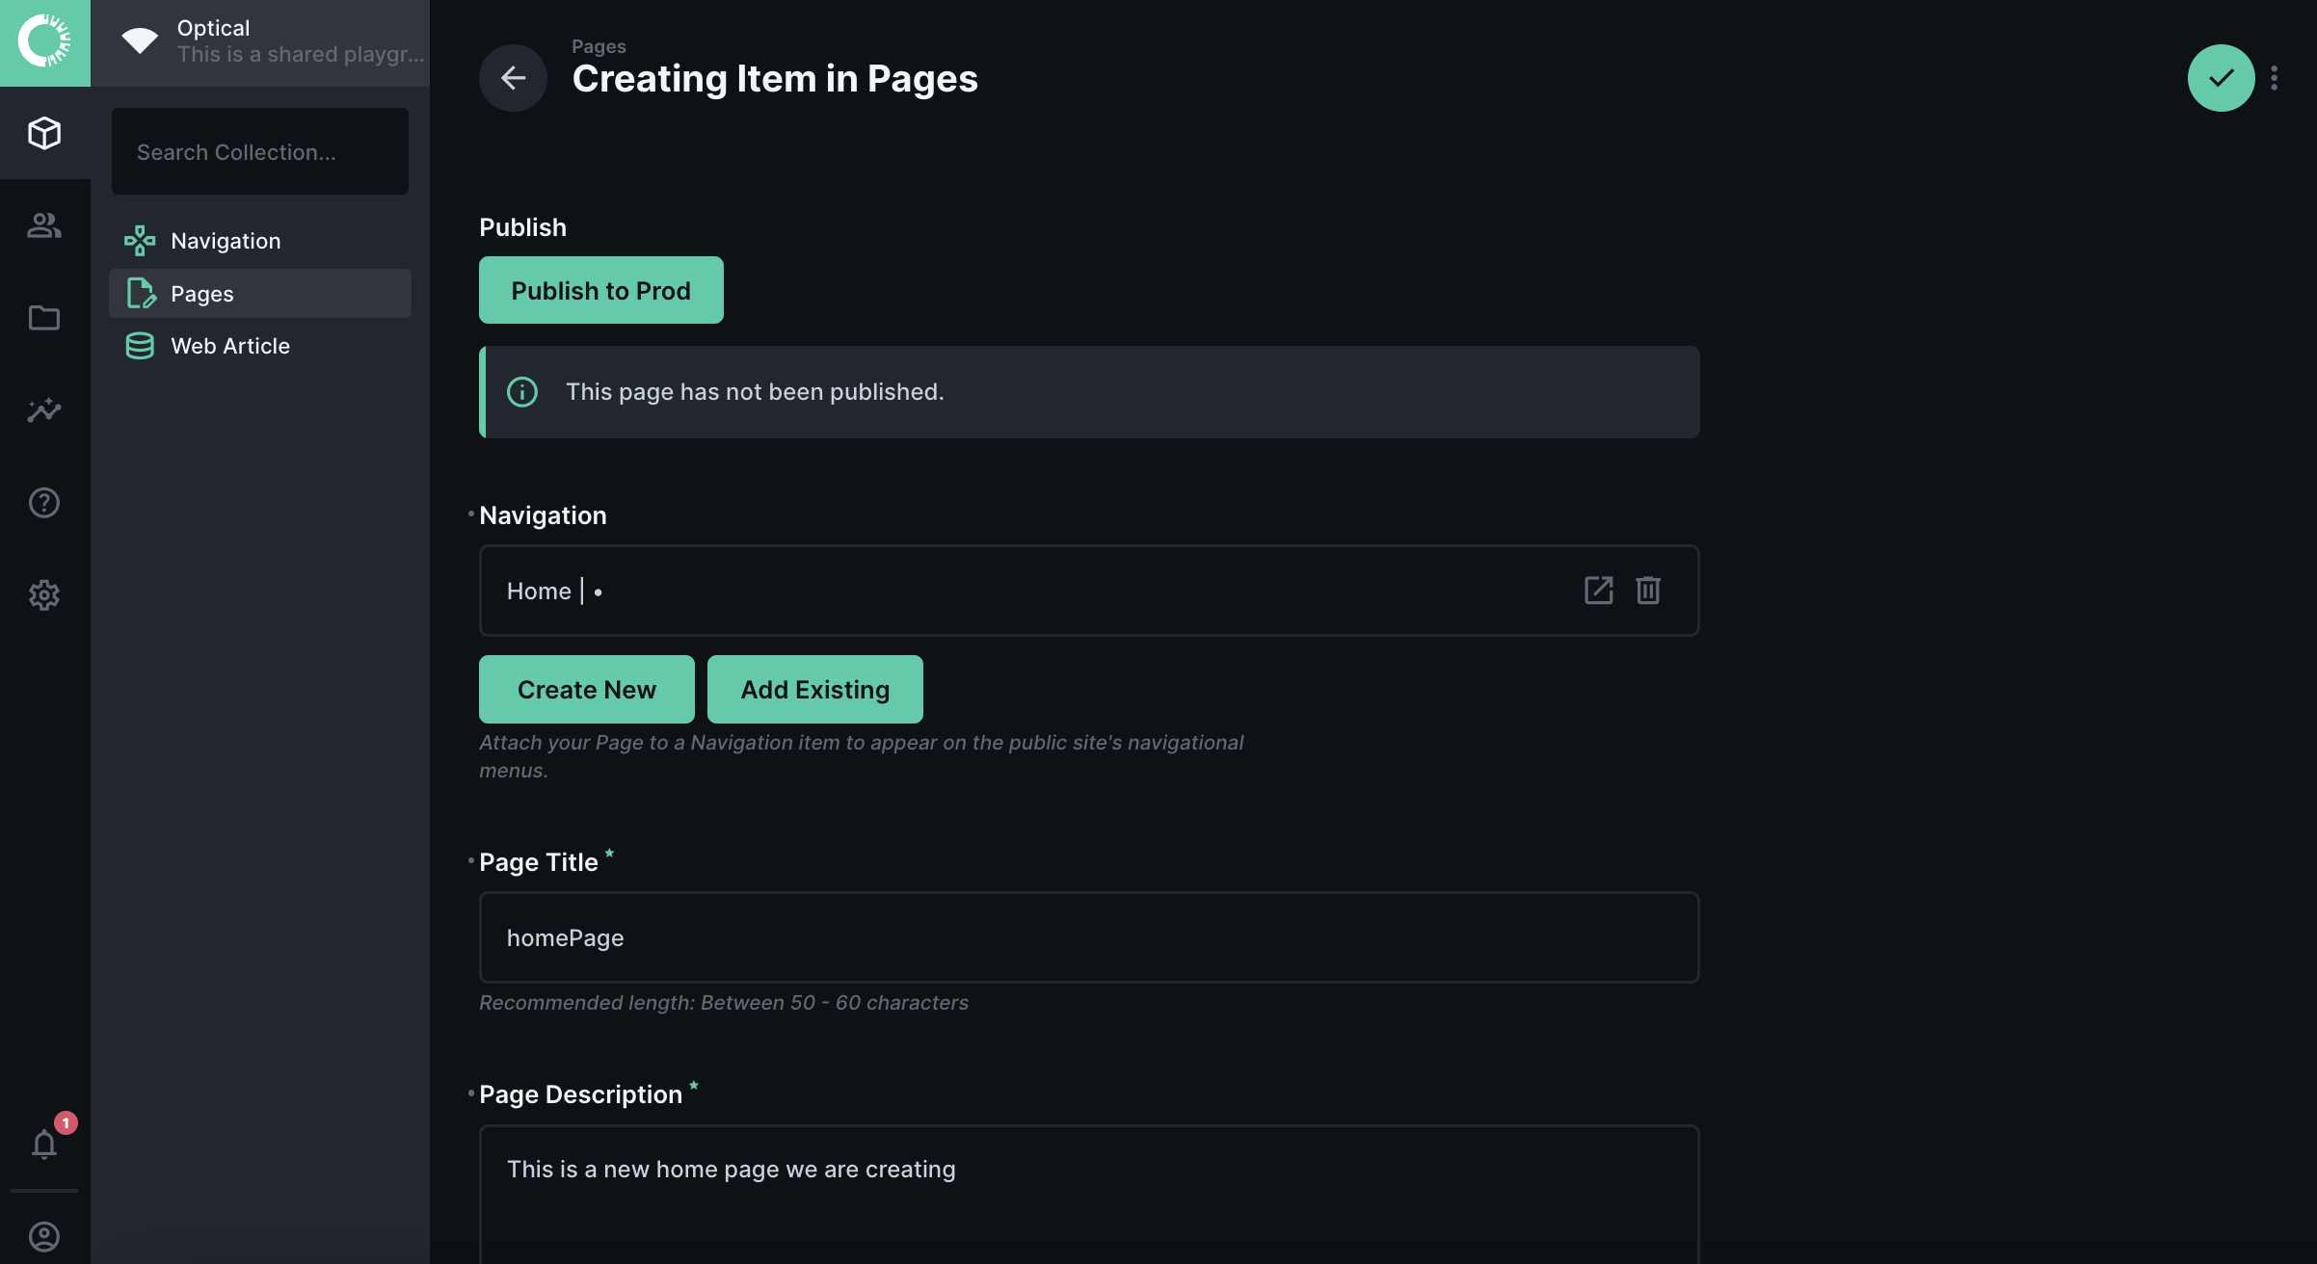Select Pages collection in sidebar
This screenshot has width=2317, height=1264.
pos(202,294)
